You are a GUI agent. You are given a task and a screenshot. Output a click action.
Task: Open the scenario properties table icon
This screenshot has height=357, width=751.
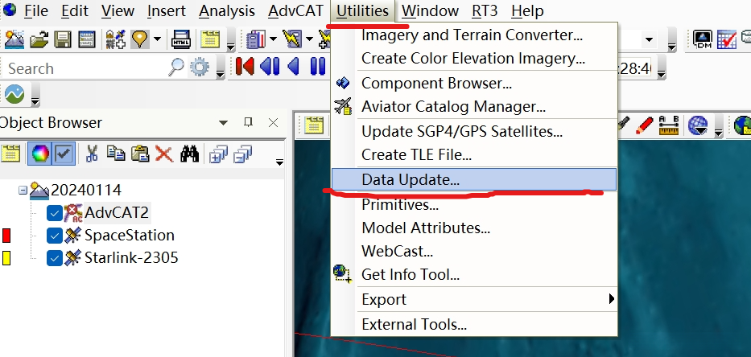[x=87, y=39]
